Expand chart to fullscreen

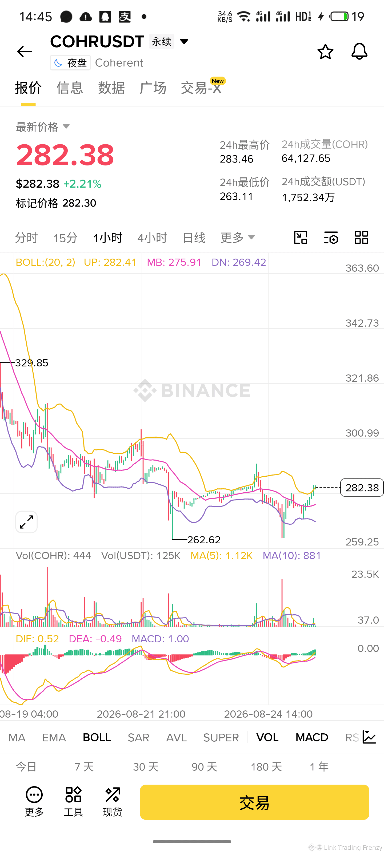[x=26, y=522]
